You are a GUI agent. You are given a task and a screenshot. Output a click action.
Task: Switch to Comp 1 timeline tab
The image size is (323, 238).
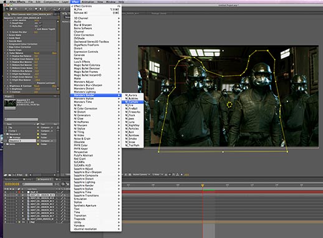29,179
